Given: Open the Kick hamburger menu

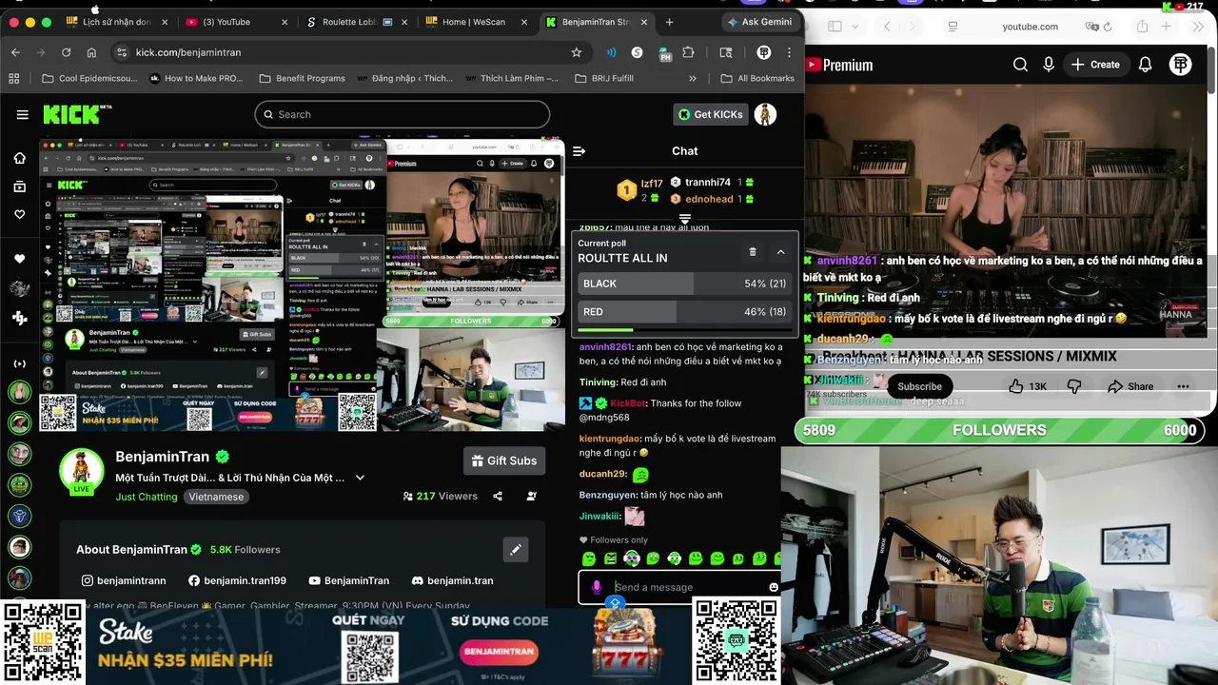Looking at the screenshot, I should click(x=22, y=114).
